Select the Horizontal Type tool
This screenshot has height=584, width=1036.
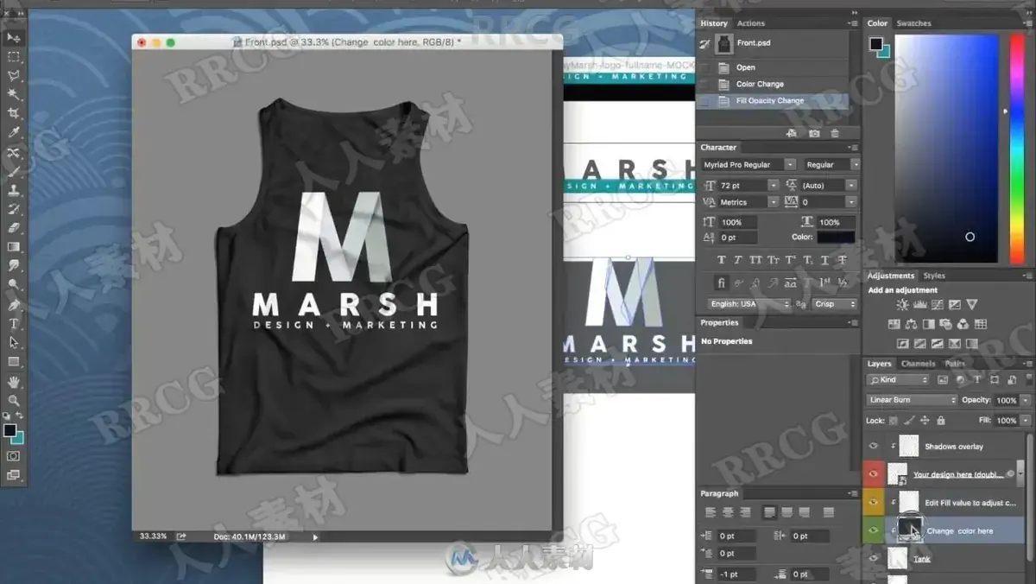point(13,323)
